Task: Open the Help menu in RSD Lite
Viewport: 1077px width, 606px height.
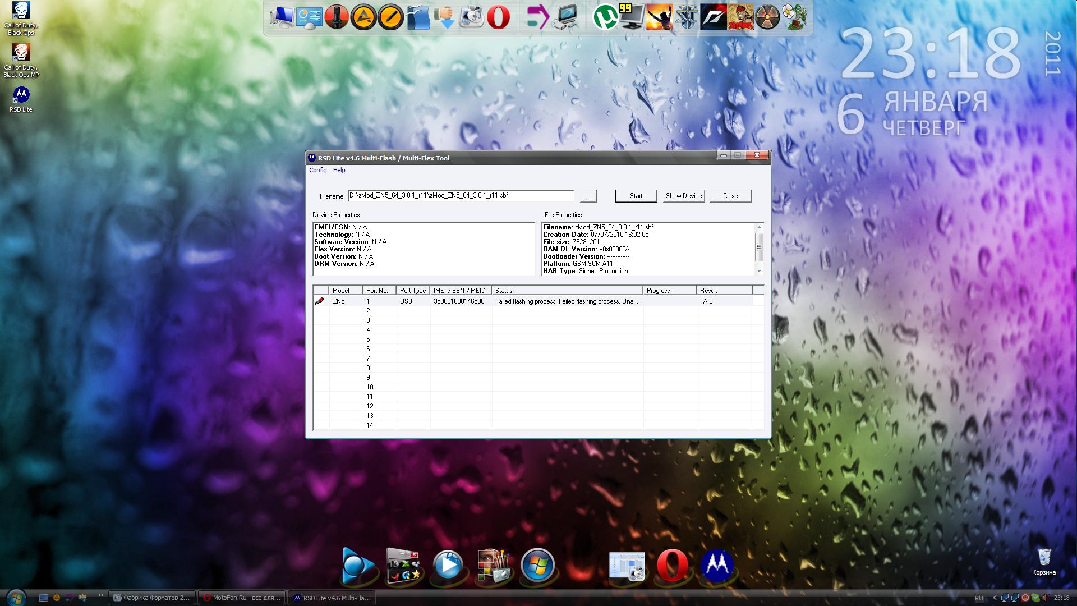Action: point(339,170)
